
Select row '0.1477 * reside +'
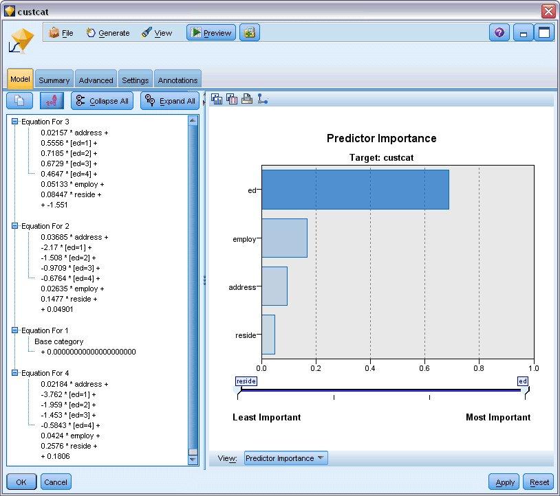point(69,299)
